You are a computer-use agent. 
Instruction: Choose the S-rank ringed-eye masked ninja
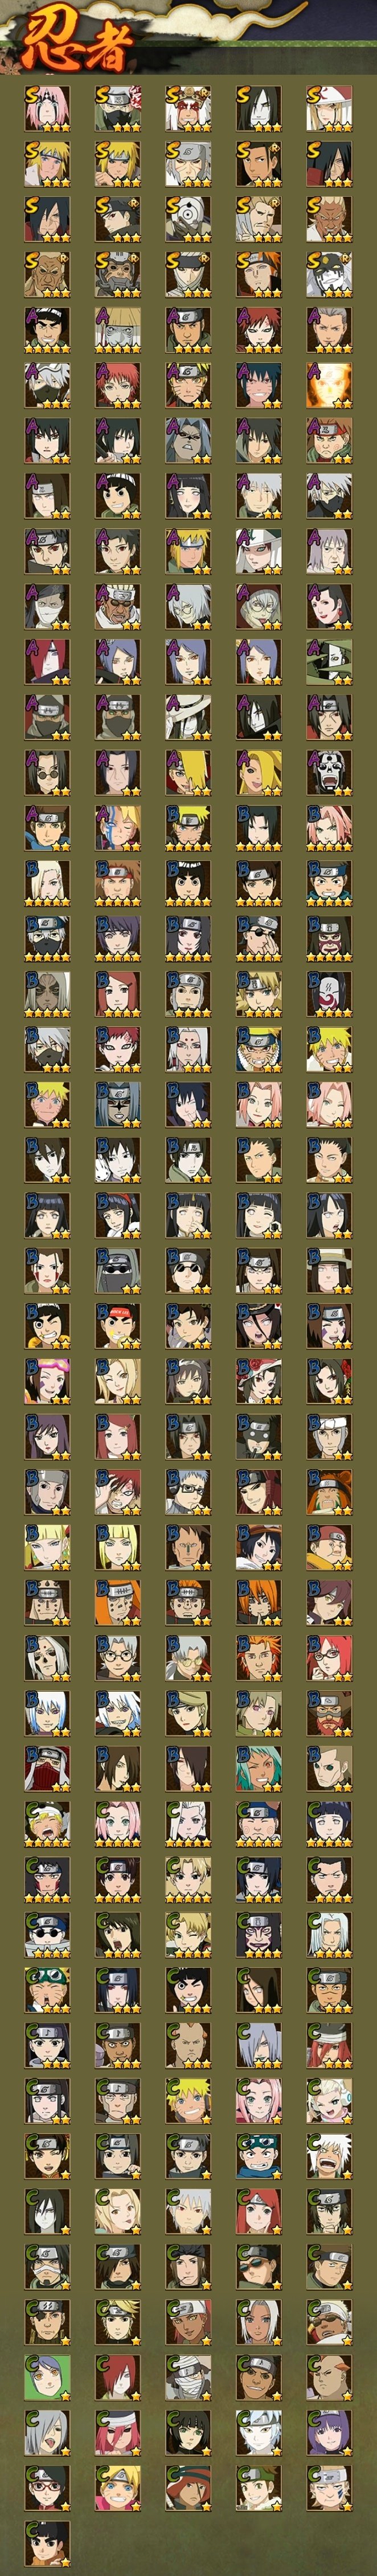[x=187, y=220]
